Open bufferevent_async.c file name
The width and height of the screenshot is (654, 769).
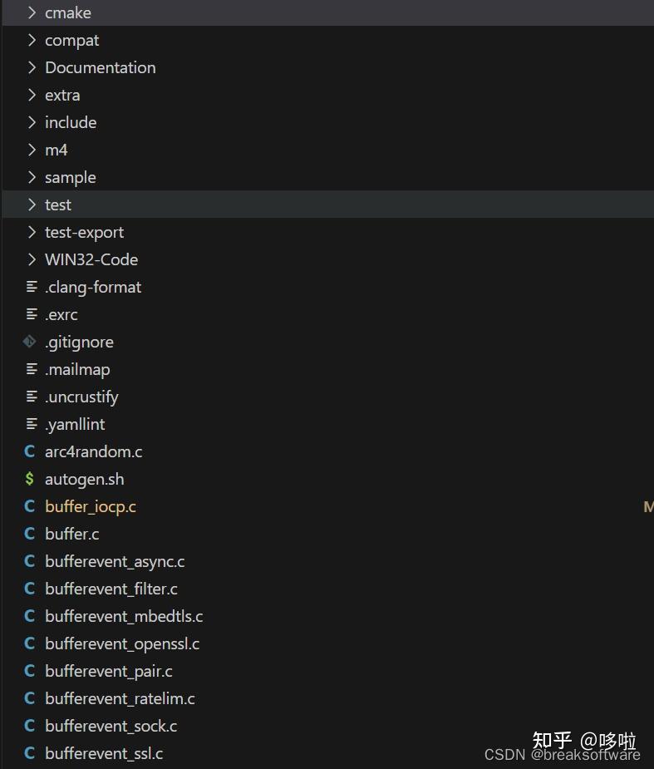pyautogui.click(x=115, y=562)
